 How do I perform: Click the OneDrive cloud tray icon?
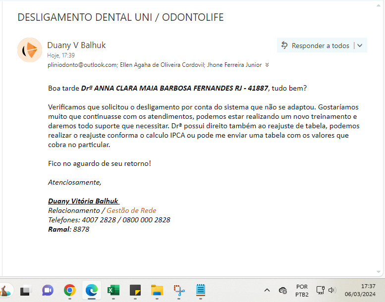pos(283,290)
